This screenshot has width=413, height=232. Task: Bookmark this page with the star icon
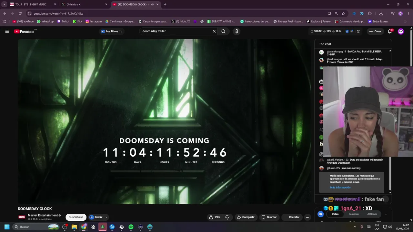tap(343, 14)
